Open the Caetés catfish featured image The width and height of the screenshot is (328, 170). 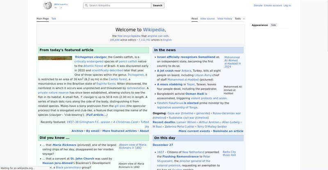click(55, 58)
